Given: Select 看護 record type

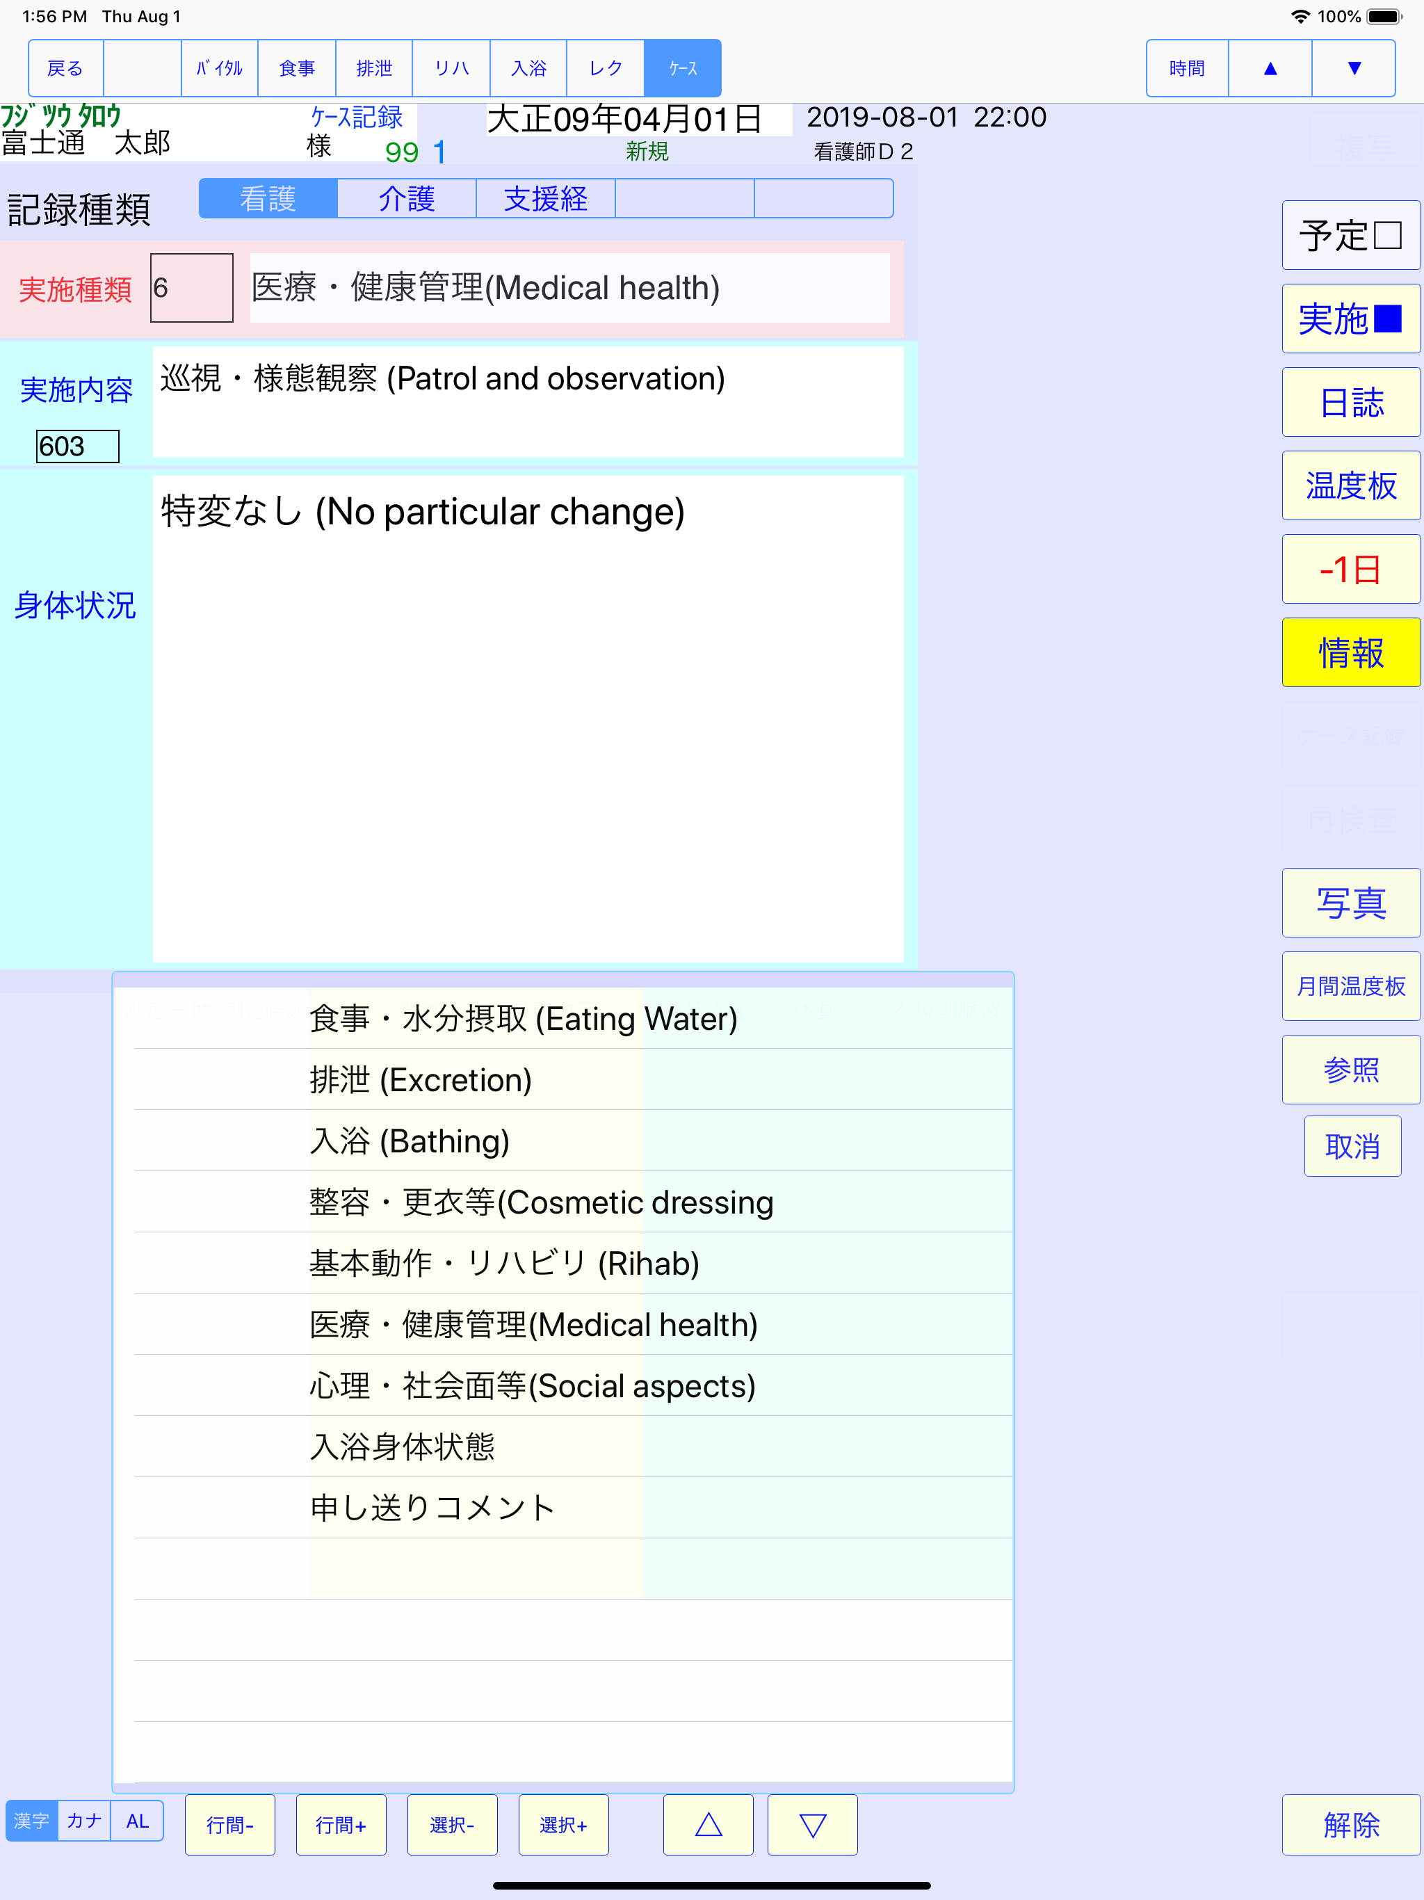Looking at the screenshot, I should click(268, 198).
